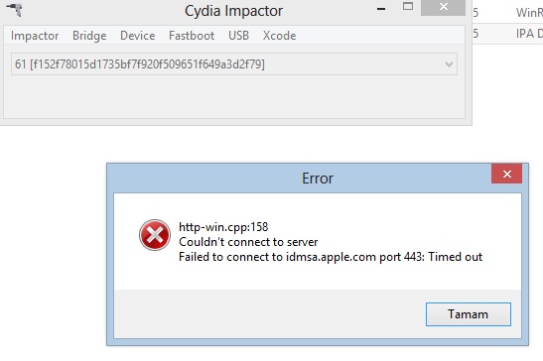Select the IPA row behind the window
This screenshot has width=543, height=361.
click(x=507, y=34)
